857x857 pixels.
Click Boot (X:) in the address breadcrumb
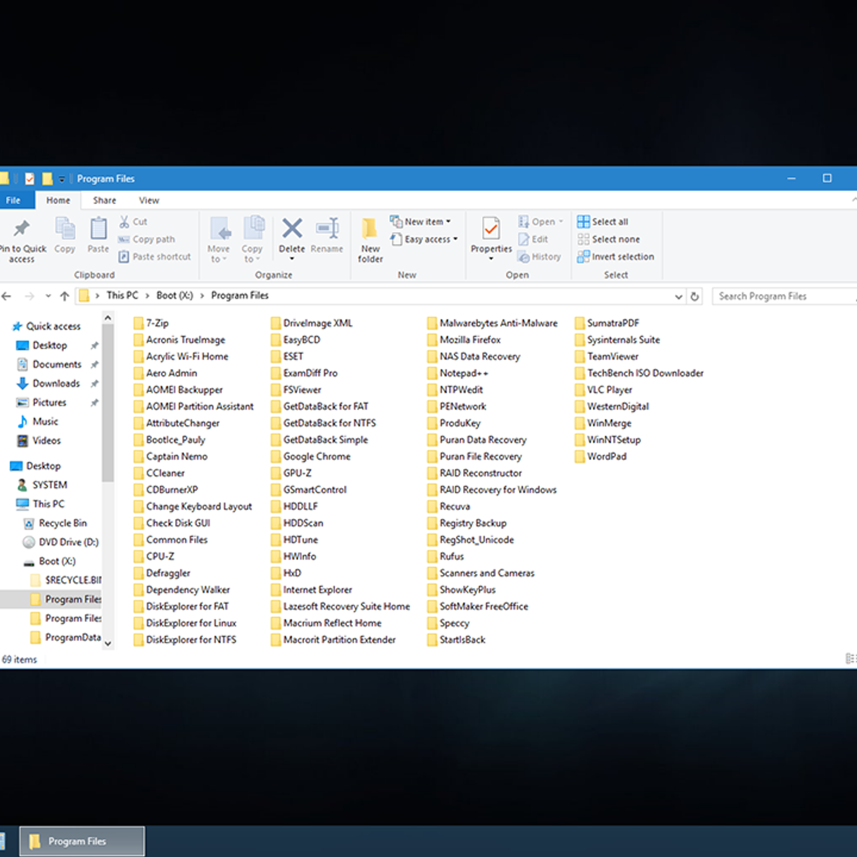point(175,296)
